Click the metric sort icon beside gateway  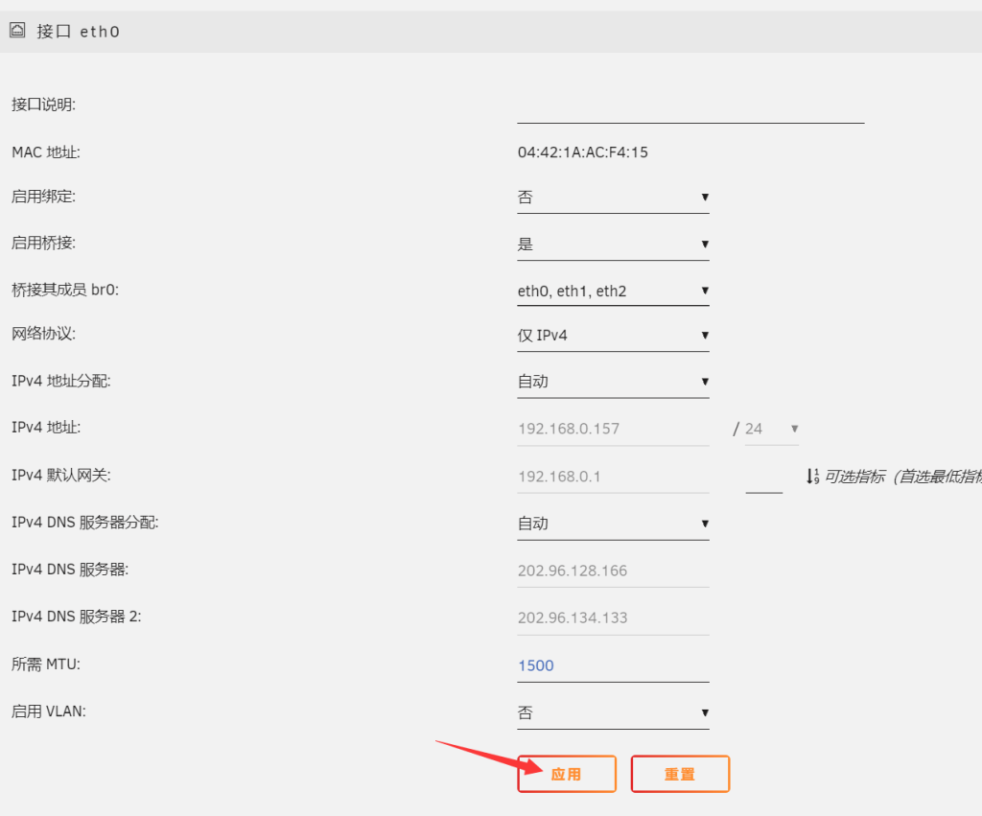(x=812, y=476)
